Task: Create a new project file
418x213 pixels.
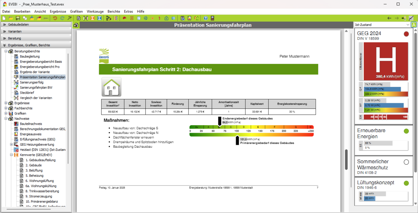Action: (4, 18)
